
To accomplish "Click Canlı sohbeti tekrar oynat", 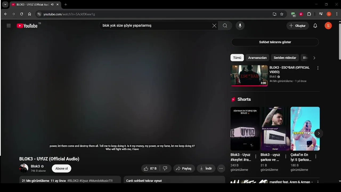I will point(144,181).
